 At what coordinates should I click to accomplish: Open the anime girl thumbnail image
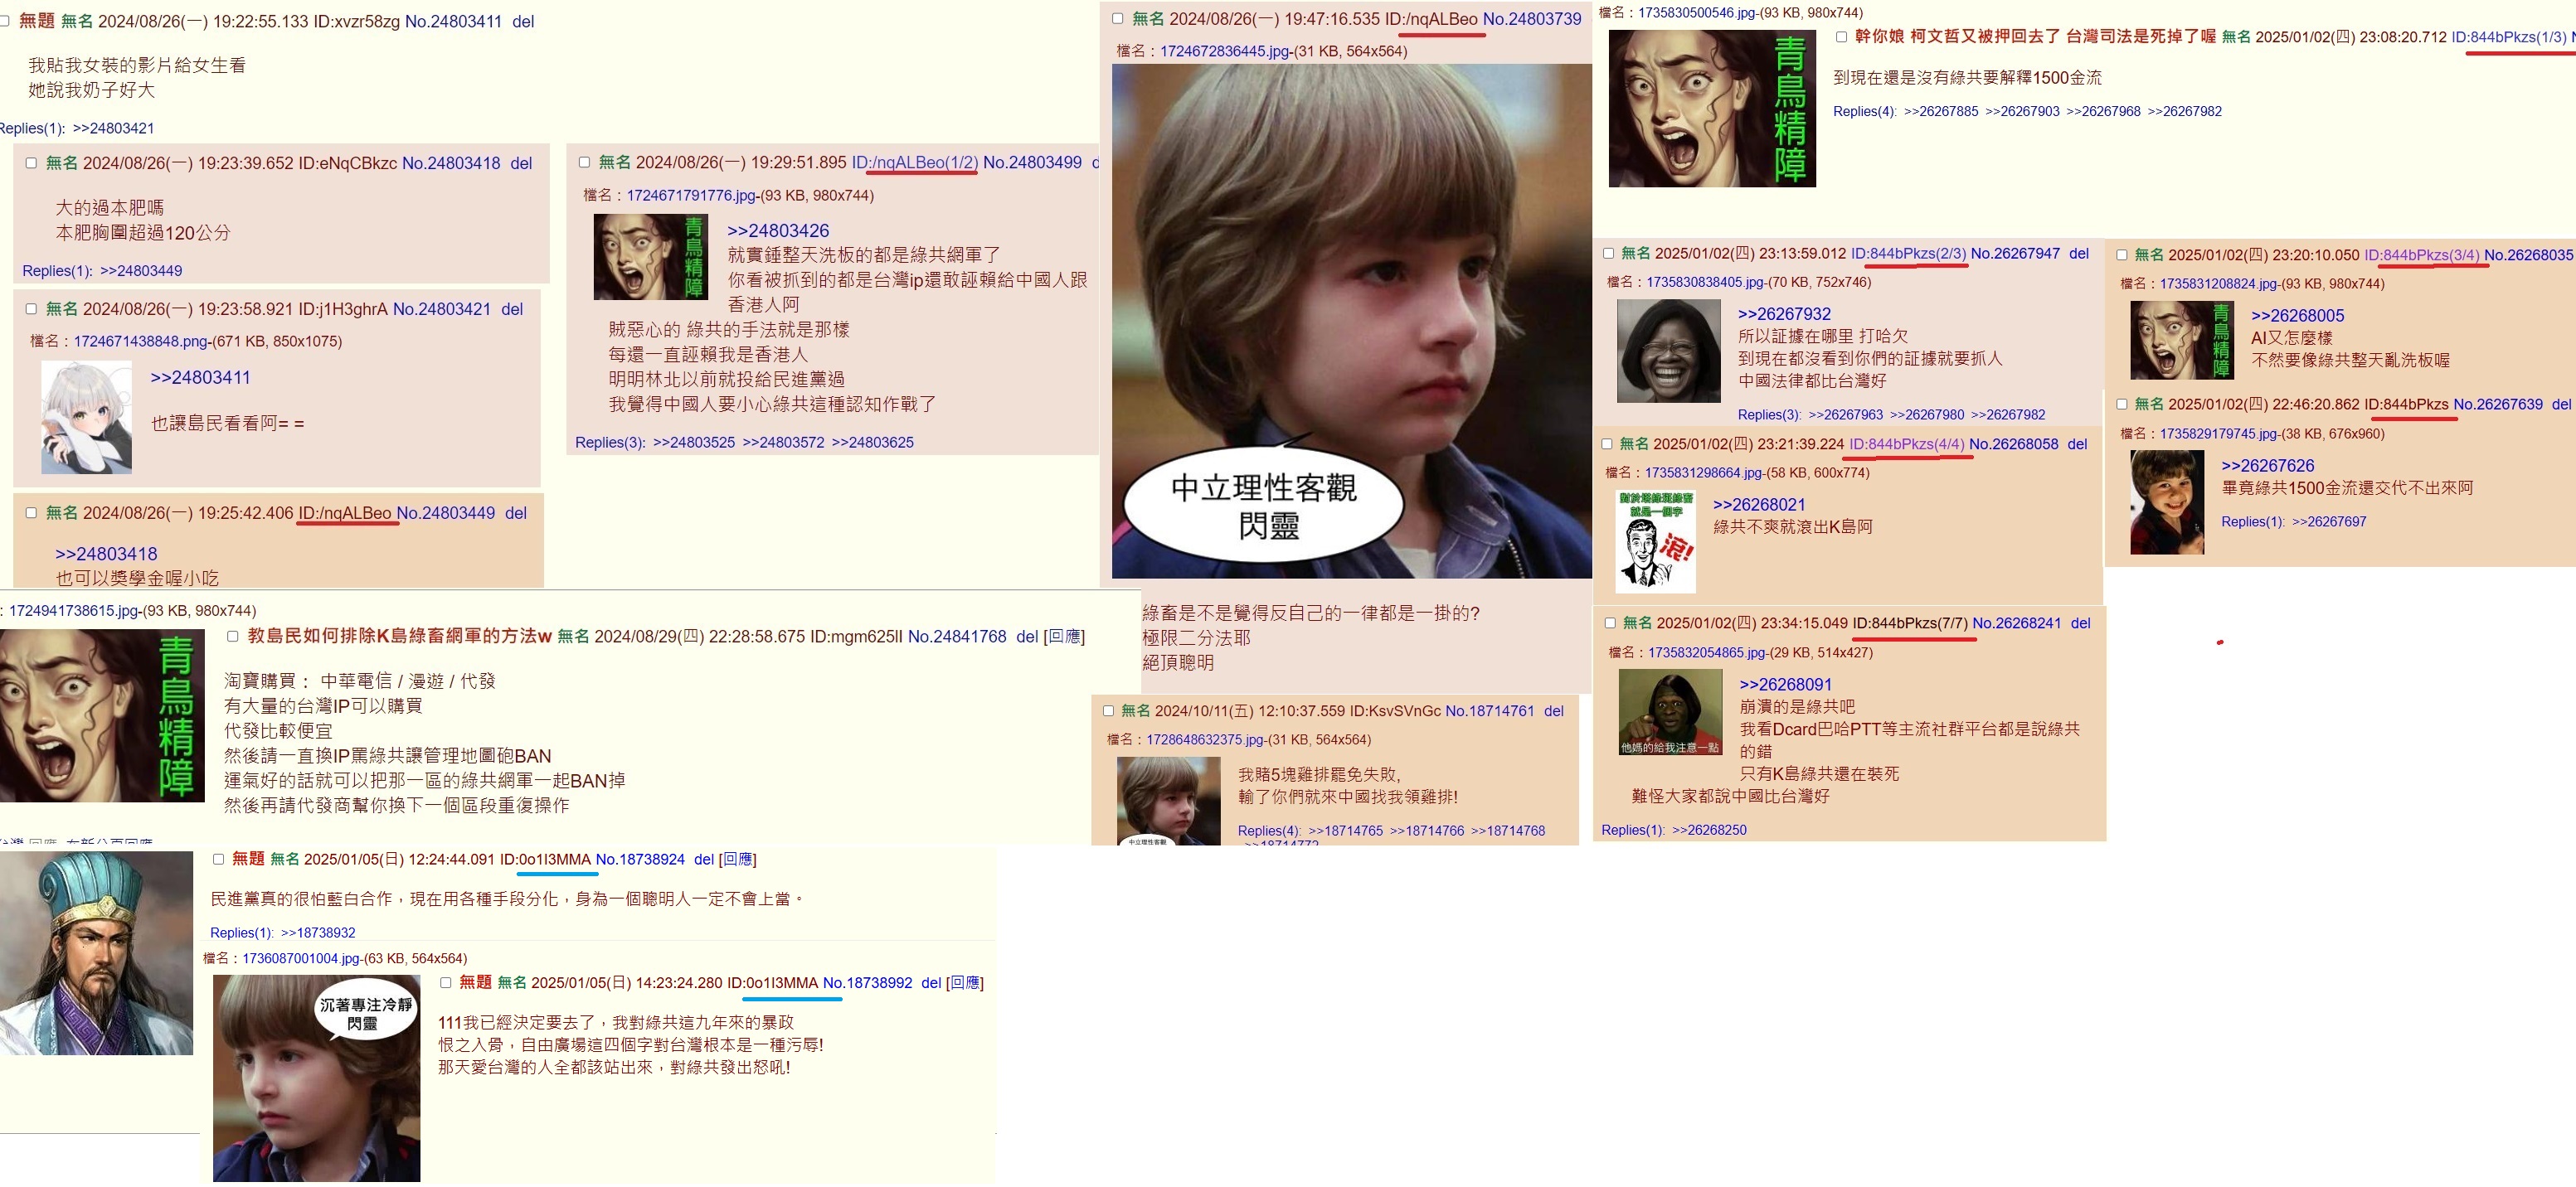click(x=87, y=417)
